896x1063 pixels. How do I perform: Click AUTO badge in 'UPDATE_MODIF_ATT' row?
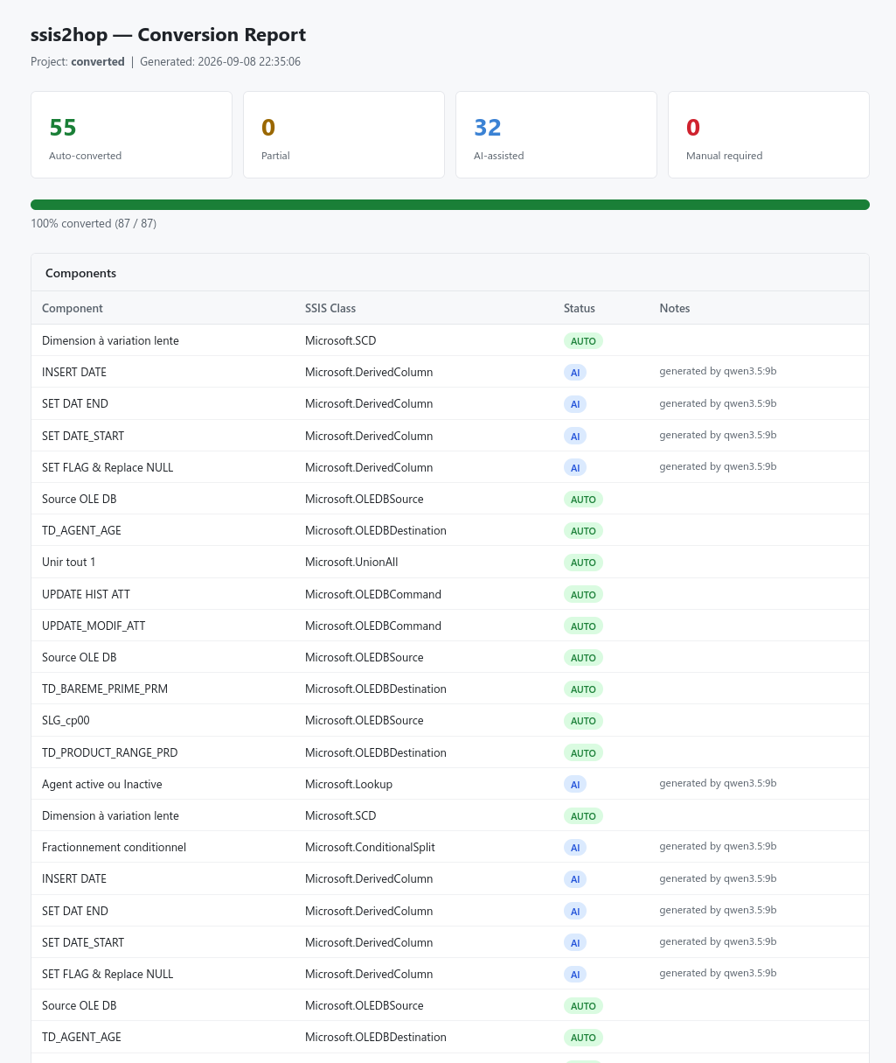pyautogui.click(x=583, y=626)
